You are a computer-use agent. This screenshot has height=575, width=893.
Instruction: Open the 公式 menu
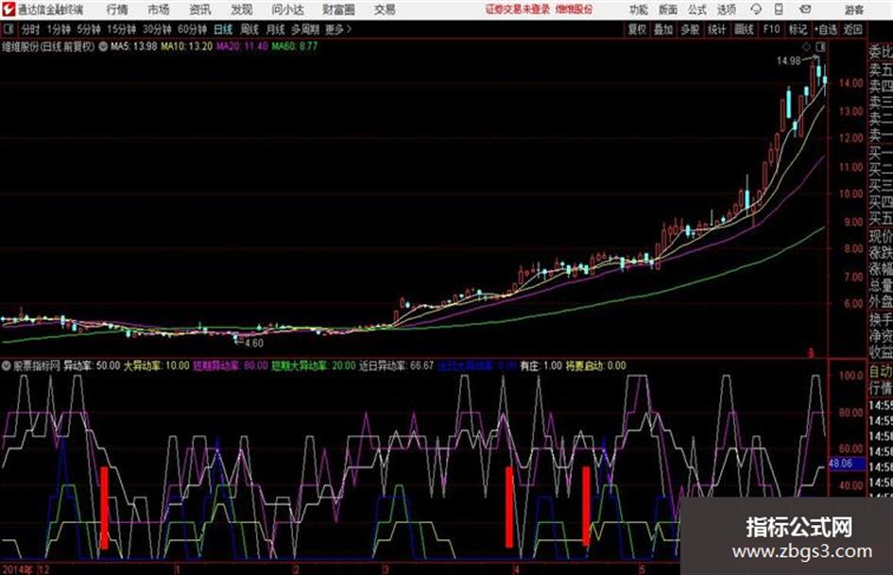click(x=697, y=9)
